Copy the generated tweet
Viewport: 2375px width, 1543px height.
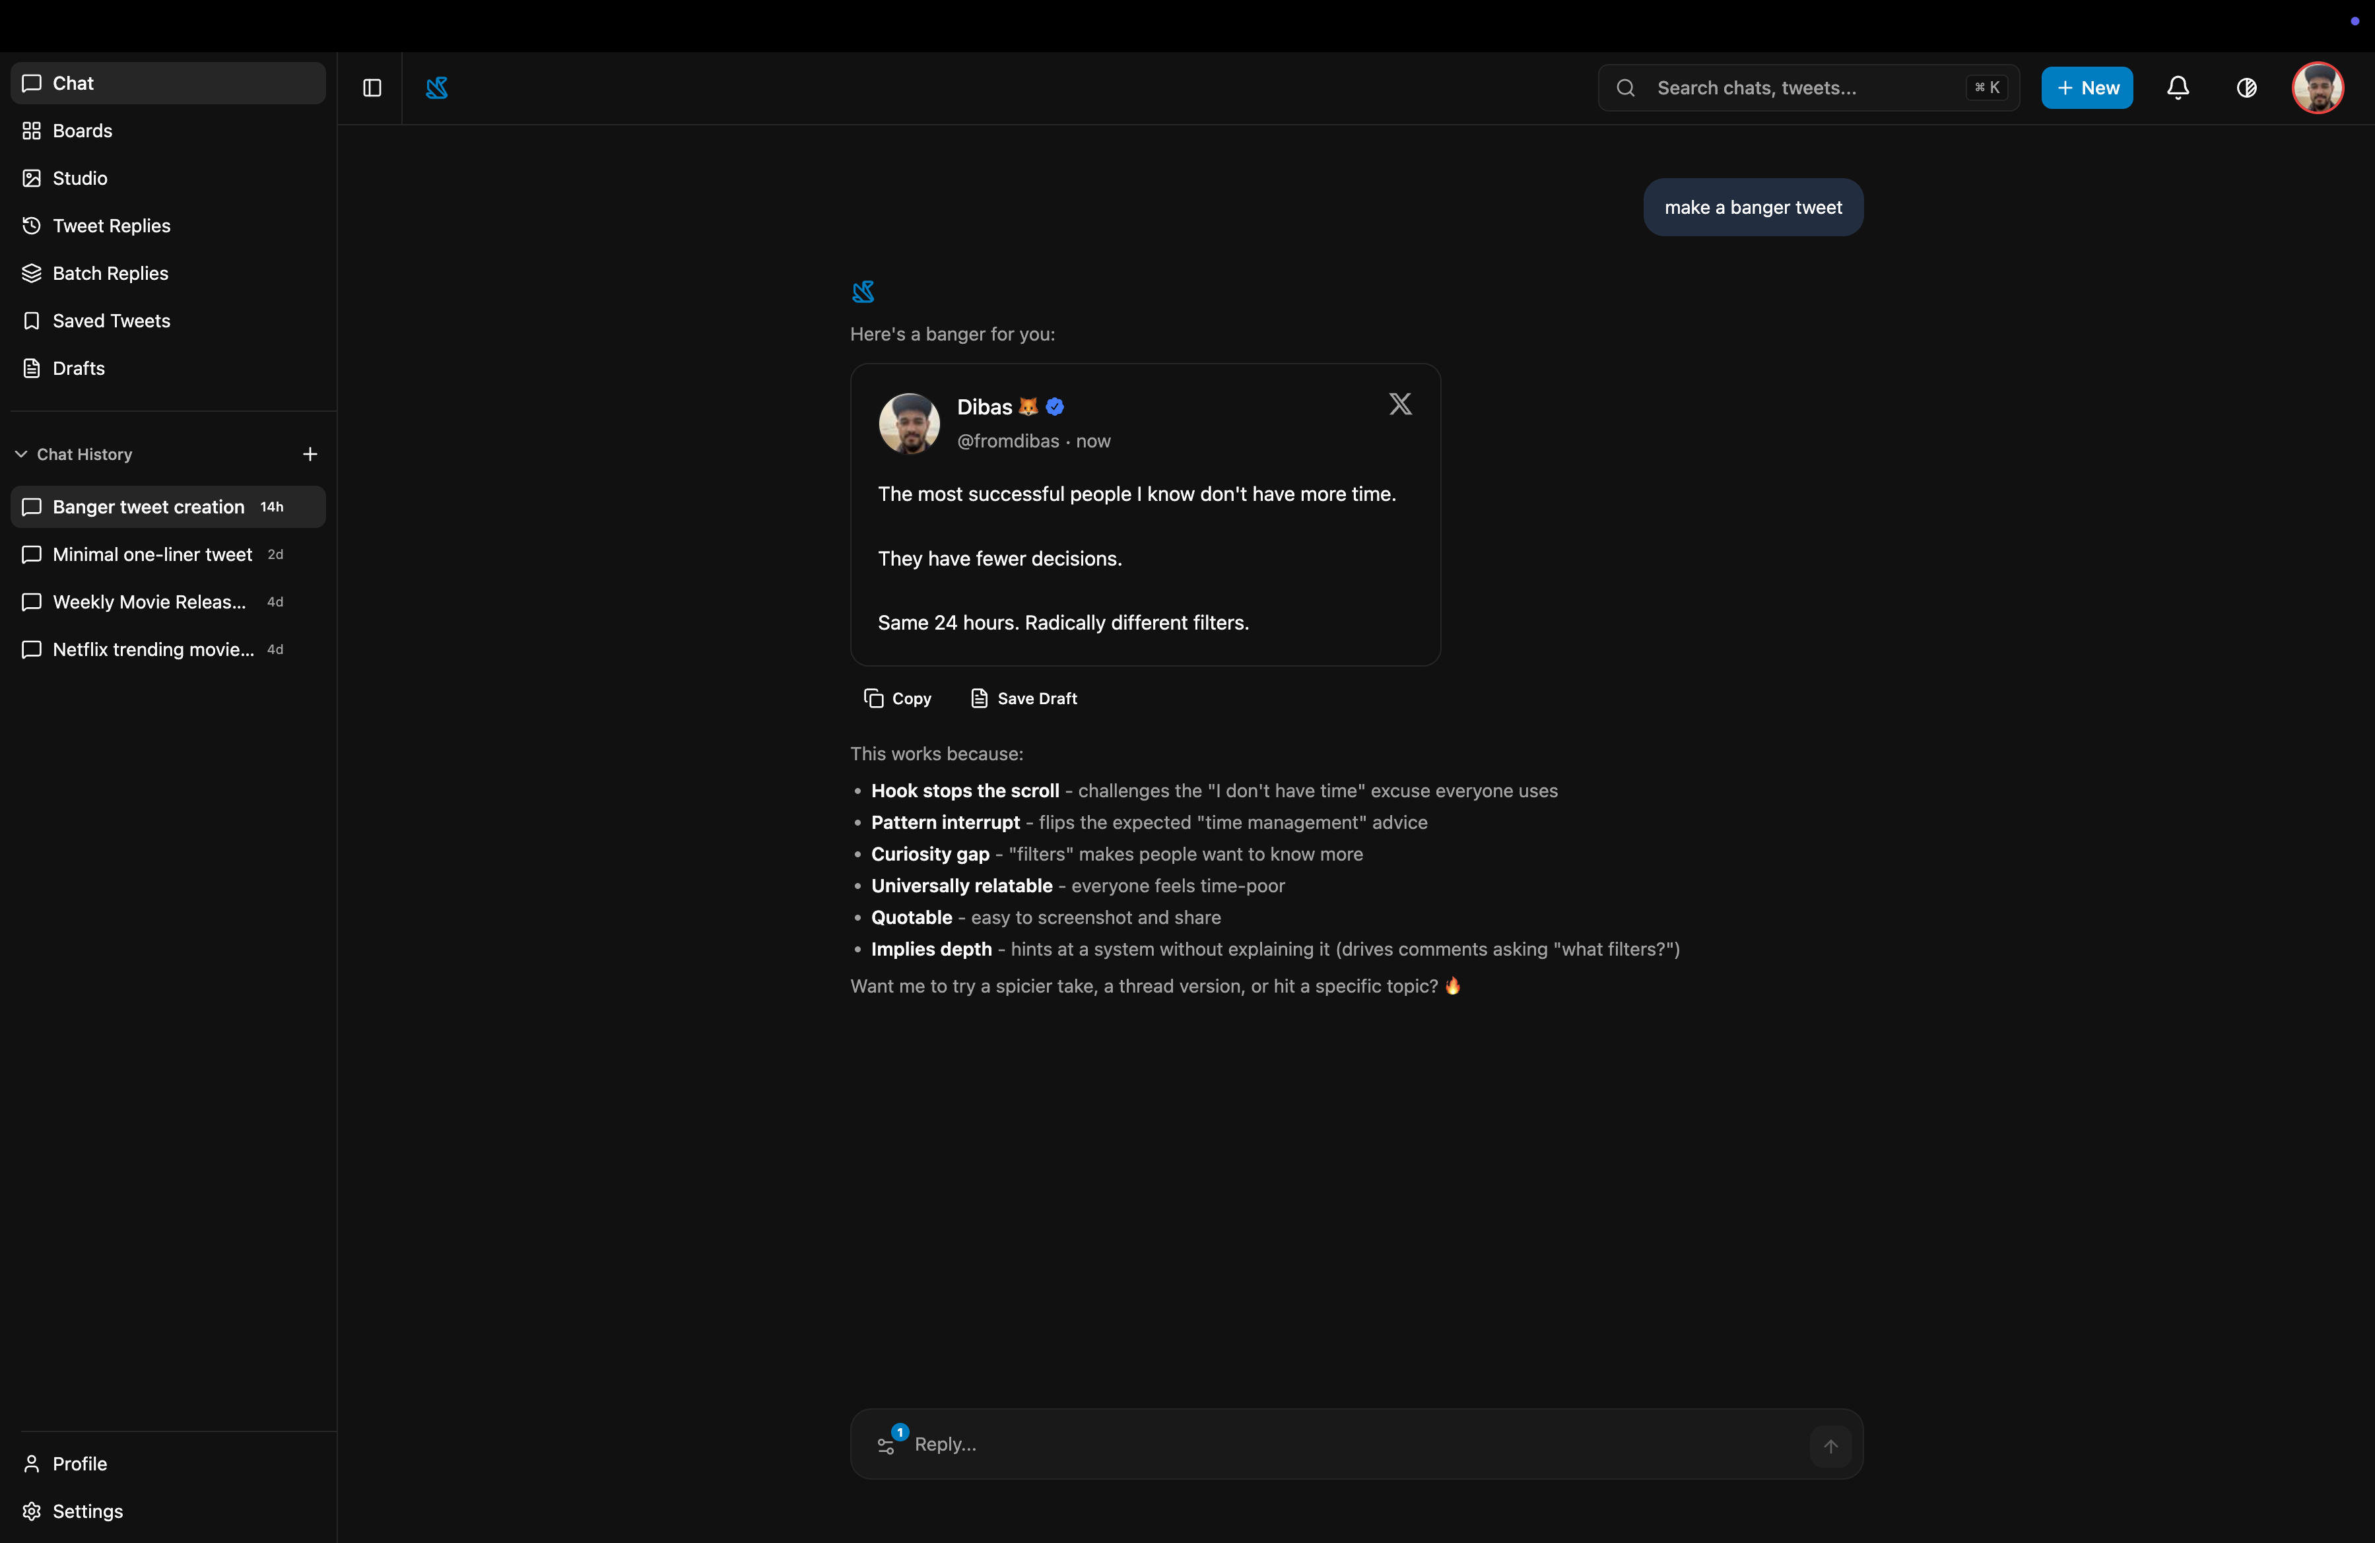897,698
